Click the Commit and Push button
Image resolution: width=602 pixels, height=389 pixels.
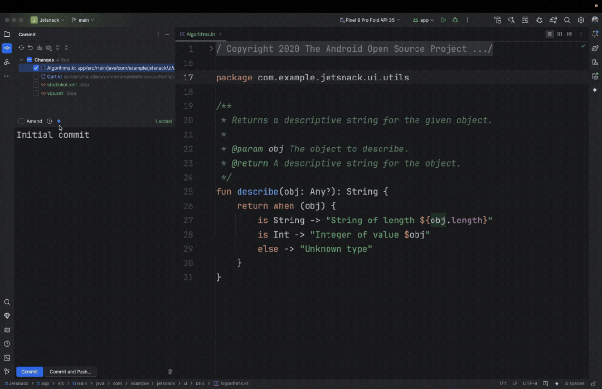[70, 372]
